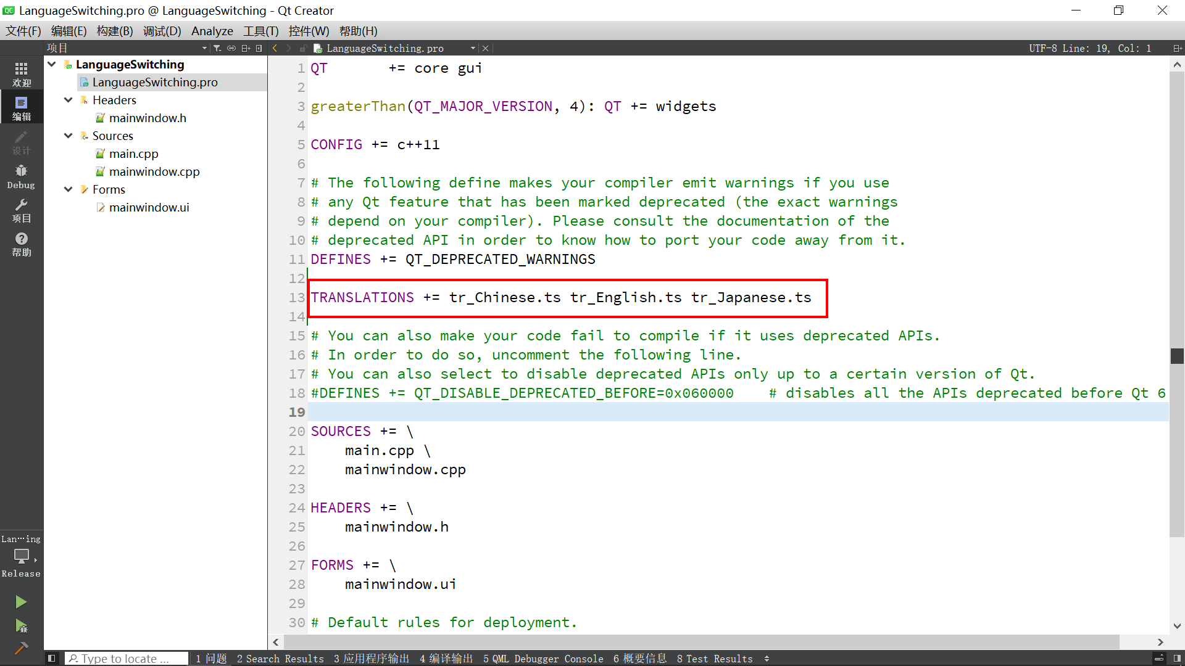Build the project with the hammer icon
The image size is (1185, 666).
(21, 648)
